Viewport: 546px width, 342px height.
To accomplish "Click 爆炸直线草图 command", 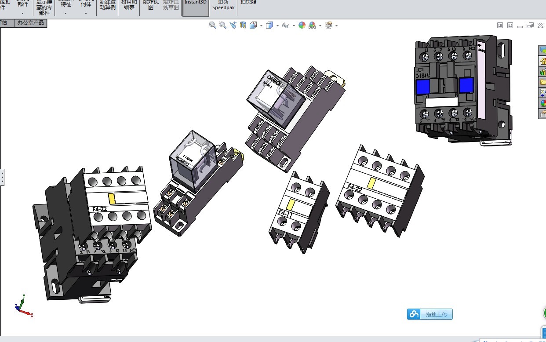I will tap(171, 5).
